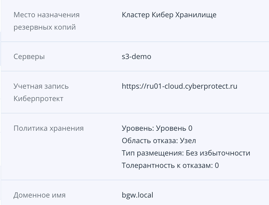
Task: Click the 'Тип размещения' text
Action: point(153,153)
